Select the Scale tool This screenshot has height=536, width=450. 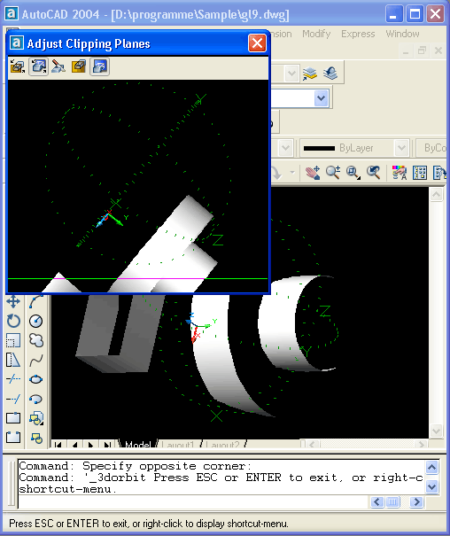pos(13,340)
